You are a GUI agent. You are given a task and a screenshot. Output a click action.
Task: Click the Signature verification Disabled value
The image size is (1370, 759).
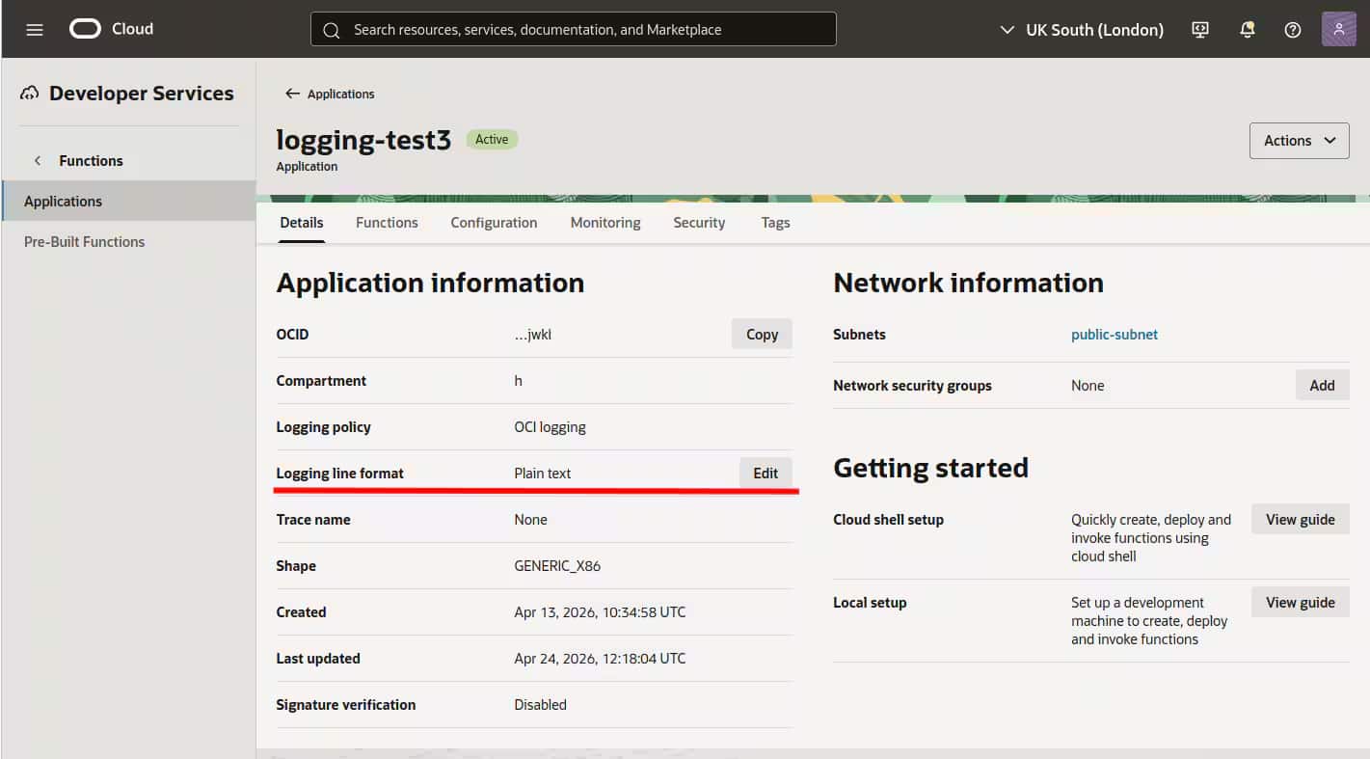[541, 705]
